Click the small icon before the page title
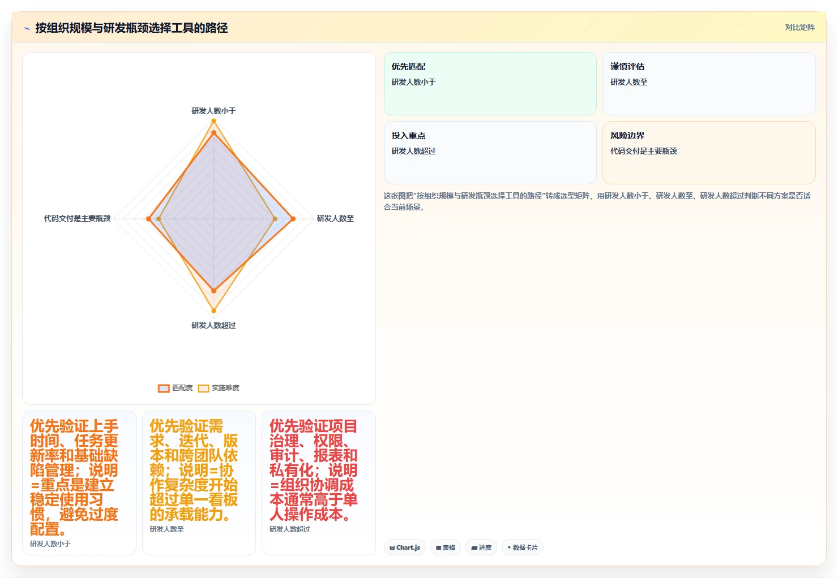 coord(27,28)
